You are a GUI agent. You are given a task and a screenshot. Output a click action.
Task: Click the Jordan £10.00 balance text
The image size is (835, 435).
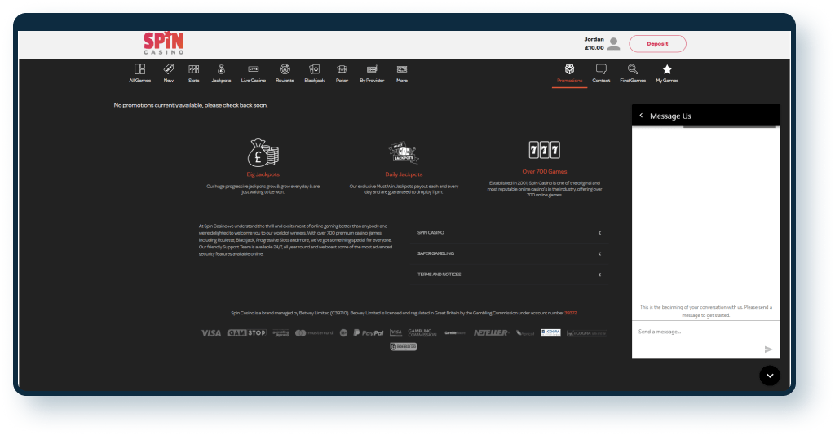click(594, 44)
